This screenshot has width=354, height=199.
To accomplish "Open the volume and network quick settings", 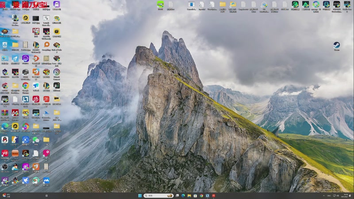I will point(336,195).
